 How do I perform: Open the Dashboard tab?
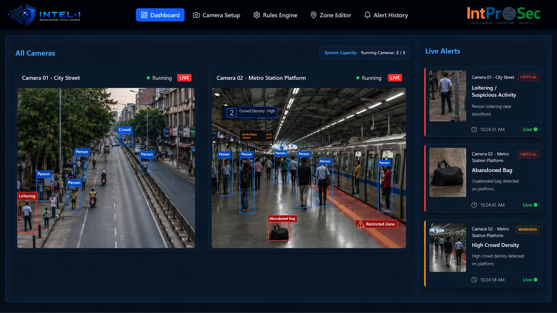pos(160,15)
